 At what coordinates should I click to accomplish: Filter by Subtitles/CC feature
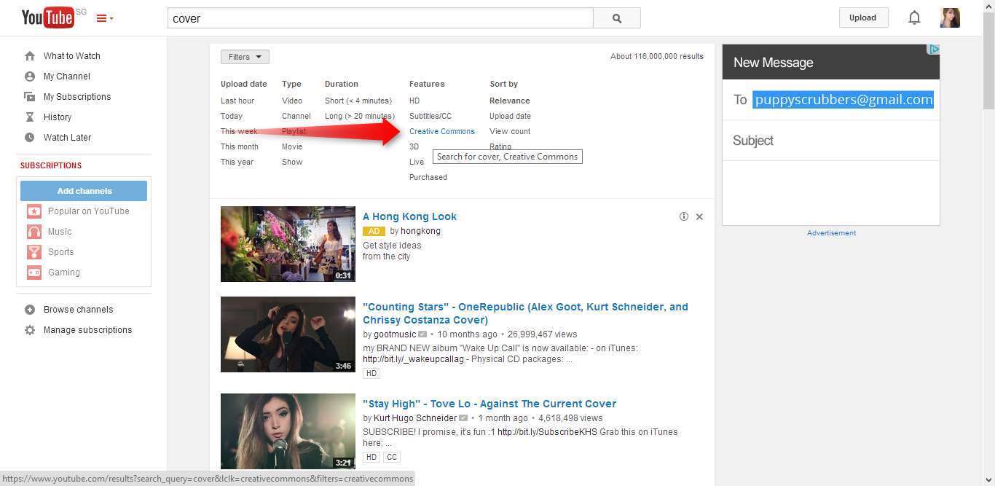point(430,117)
